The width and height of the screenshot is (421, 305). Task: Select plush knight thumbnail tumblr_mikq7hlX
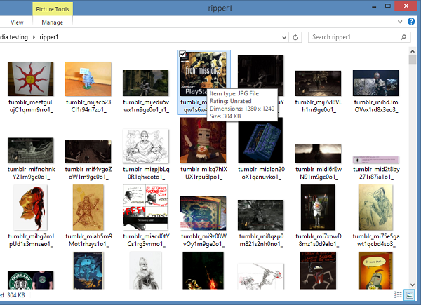coord(203,140)
